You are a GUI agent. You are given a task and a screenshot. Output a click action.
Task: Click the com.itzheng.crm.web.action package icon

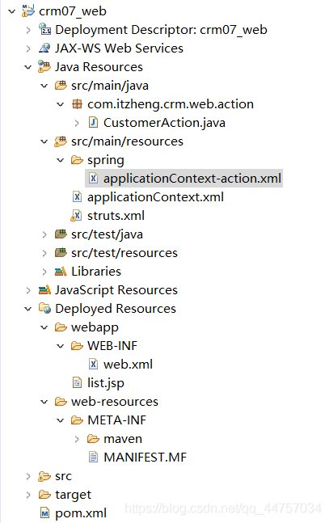coord(77,104)
